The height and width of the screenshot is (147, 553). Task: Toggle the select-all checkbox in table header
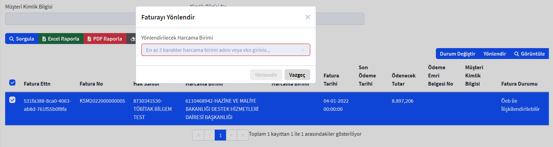[12, 83]
